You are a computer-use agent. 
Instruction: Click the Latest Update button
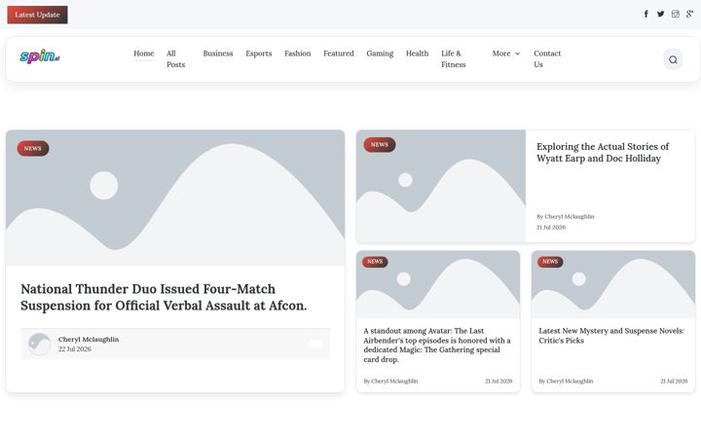[38, 15]
